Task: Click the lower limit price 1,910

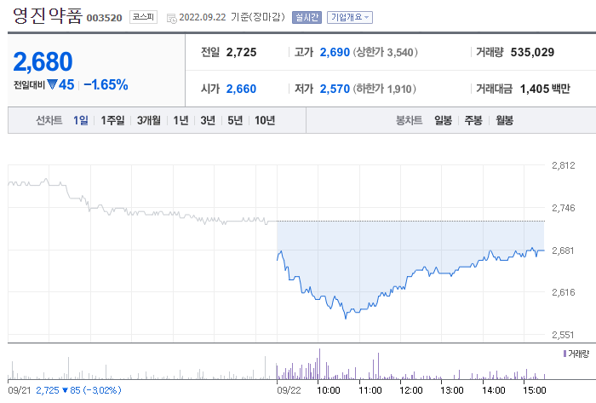Action: point(399,89)
